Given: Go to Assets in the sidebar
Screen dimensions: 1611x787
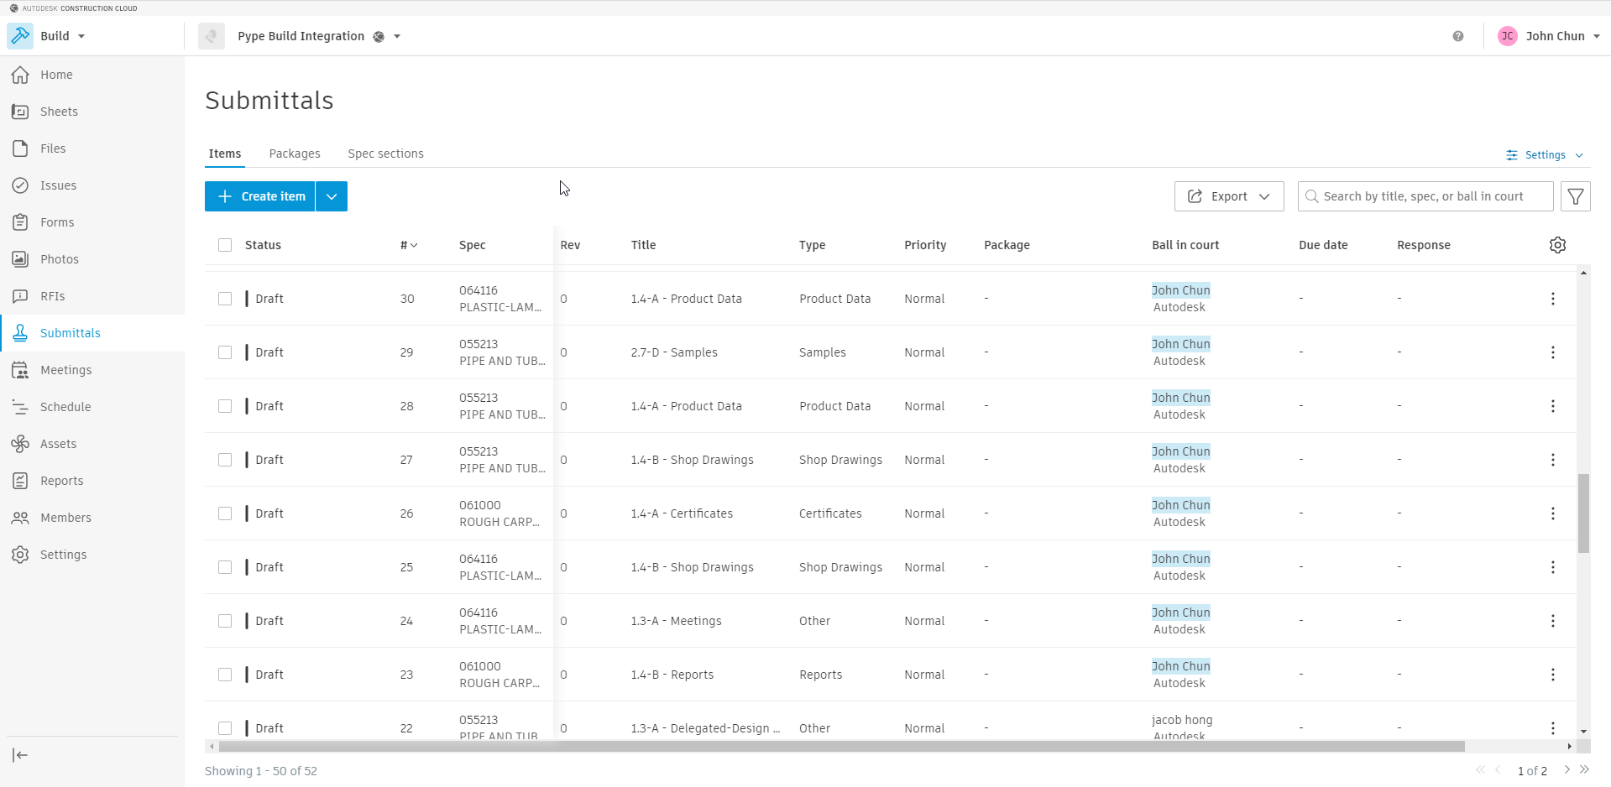Looking at the screenshot, I should pyautogui.click(x=58, y=444).
